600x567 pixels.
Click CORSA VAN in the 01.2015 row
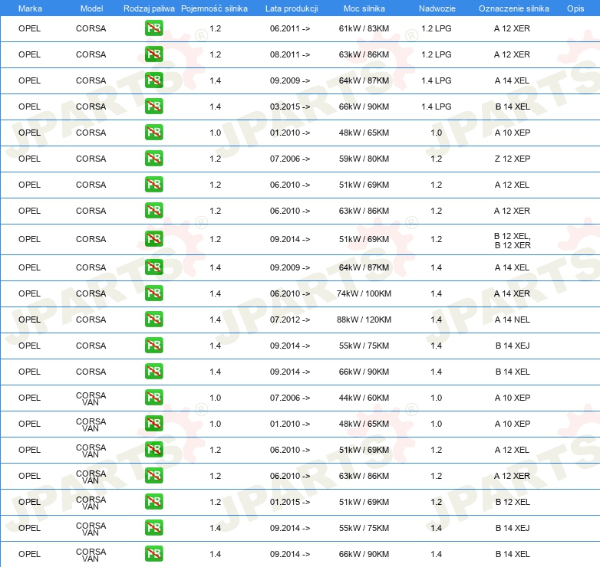point(91,503)
